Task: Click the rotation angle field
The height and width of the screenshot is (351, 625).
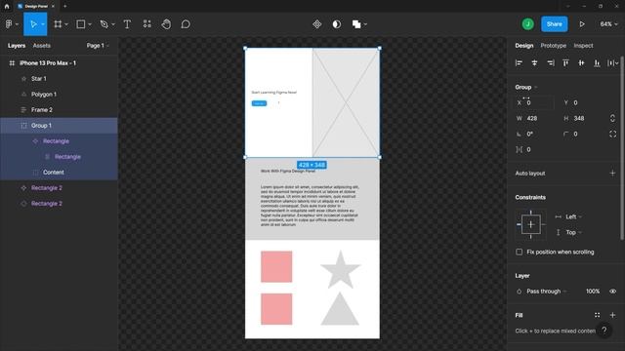Action: click(x=534, y=135)
